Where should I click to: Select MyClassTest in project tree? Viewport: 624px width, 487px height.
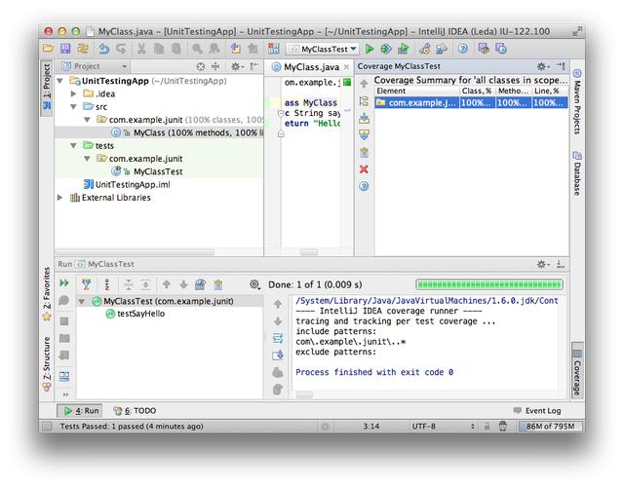pyautogui.click(x=158, y=171)
